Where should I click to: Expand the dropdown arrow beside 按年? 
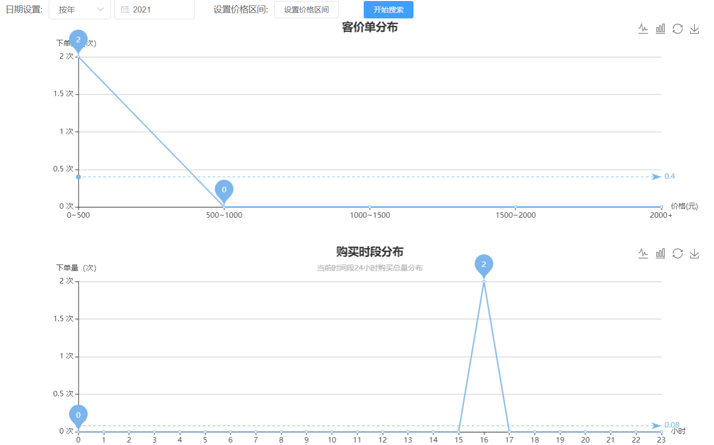point(101,9)
